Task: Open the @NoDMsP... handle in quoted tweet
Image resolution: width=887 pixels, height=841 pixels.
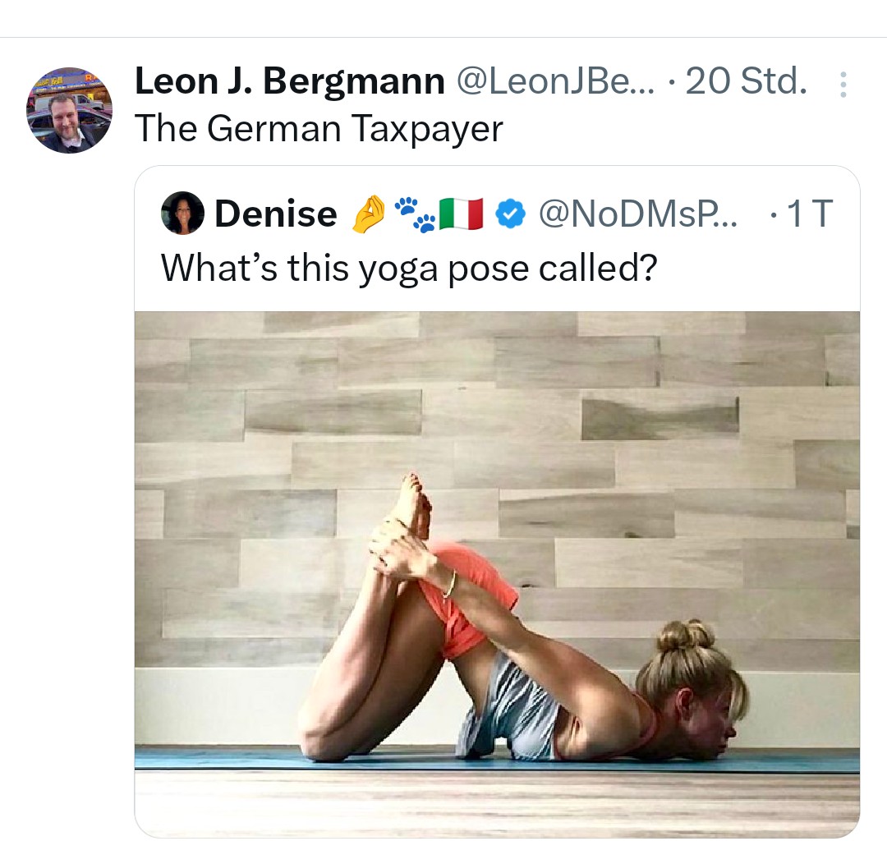Action: pyautogui.click(x=638, y=214)
